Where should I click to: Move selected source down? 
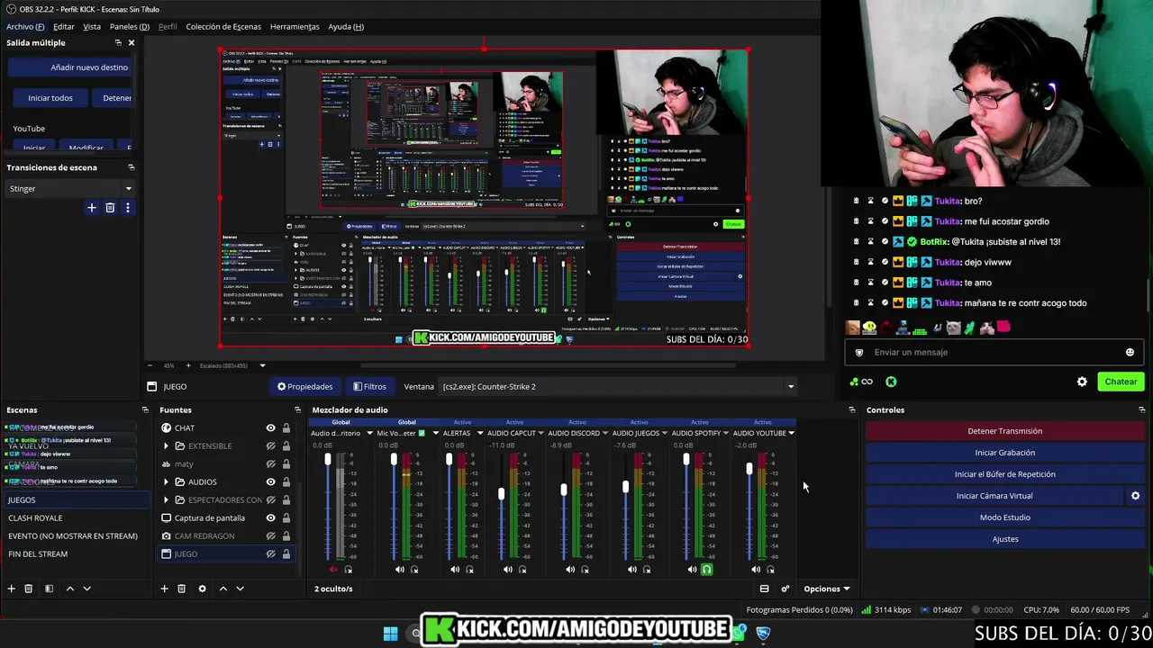coord(241,589)
